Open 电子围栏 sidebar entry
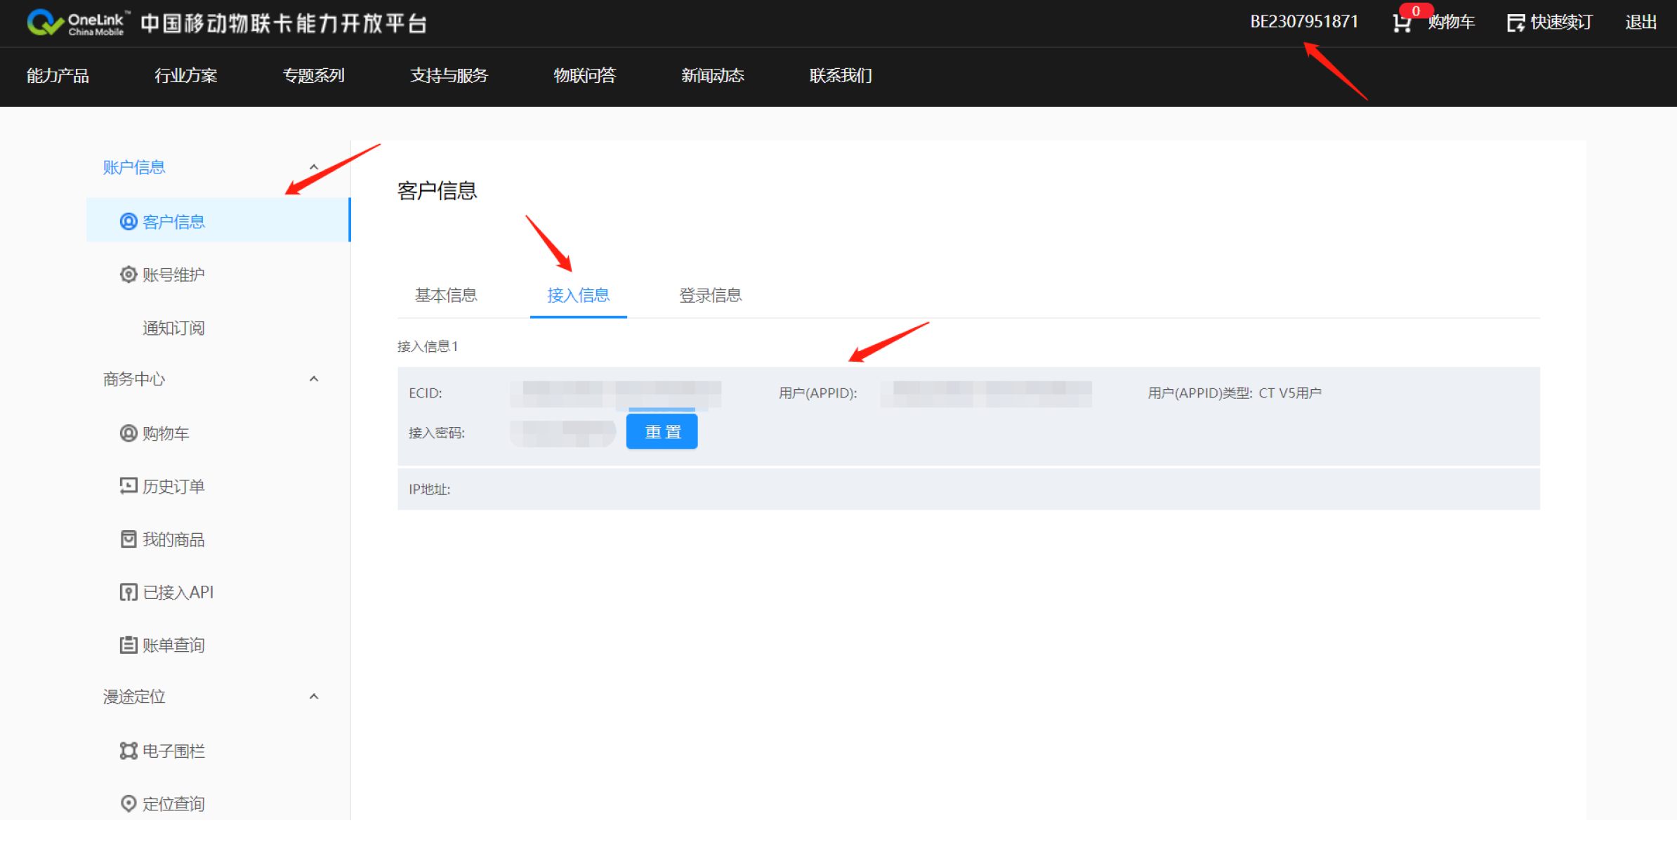Viewport: 1677px width, 868px height. (163, 751)
